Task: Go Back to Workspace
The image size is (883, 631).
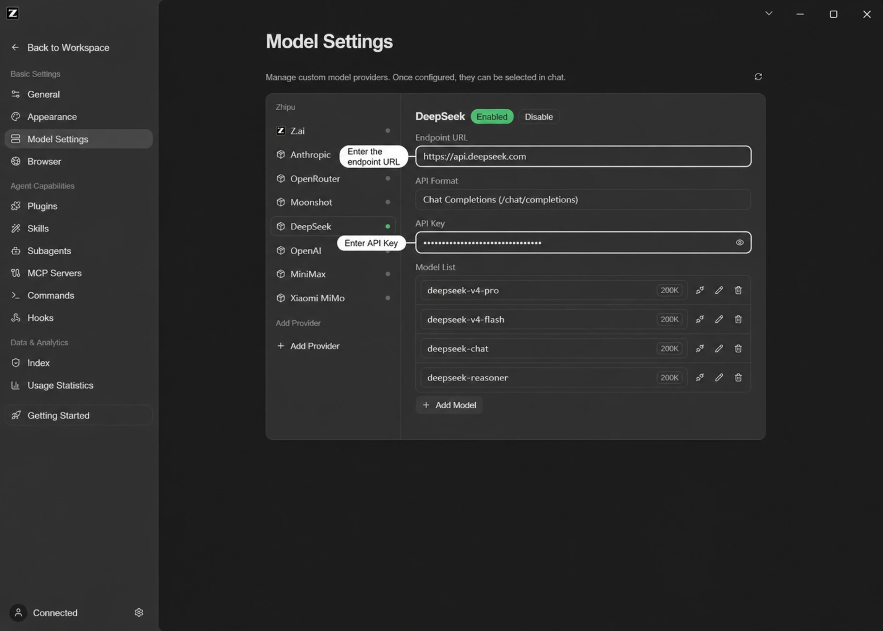Action: tap(60, 48)
